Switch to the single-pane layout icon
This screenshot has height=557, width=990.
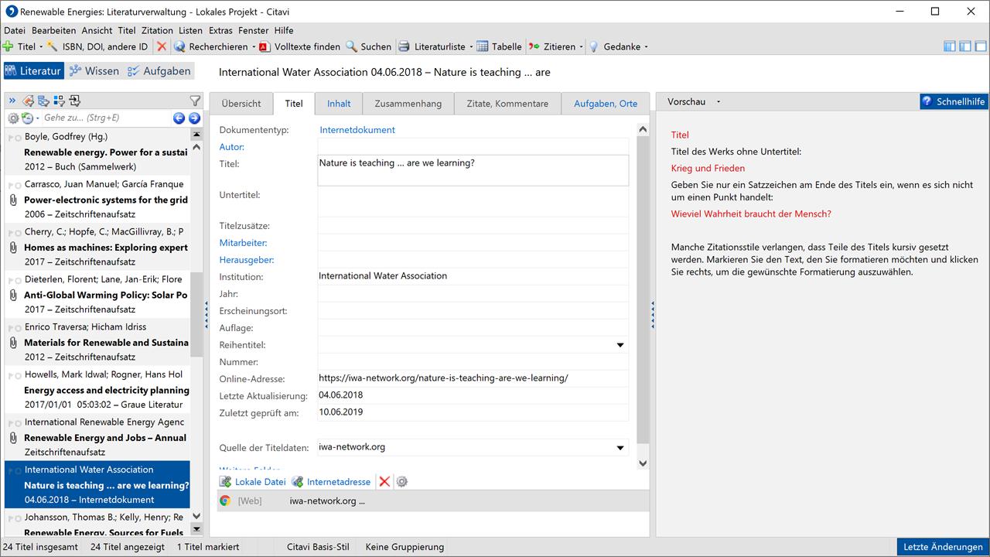981,46
